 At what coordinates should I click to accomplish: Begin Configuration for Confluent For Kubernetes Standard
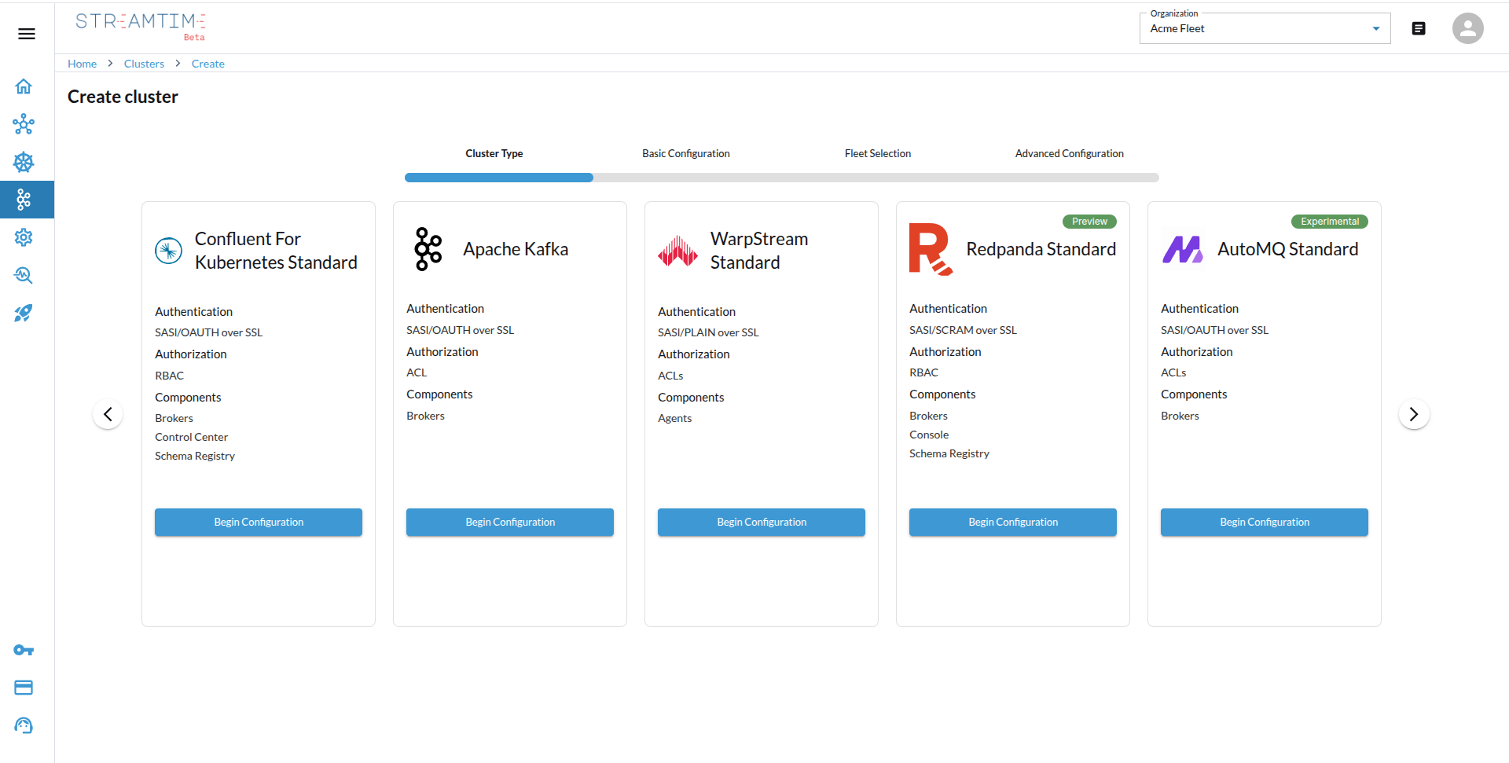click(x=259, y=523)
